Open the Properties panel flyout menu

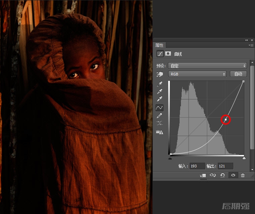(251, 45)
